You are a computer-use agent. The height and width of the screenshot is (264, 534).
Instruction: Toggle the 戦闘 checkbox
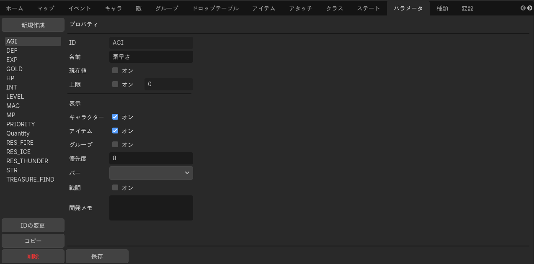(x=115, y=187)
